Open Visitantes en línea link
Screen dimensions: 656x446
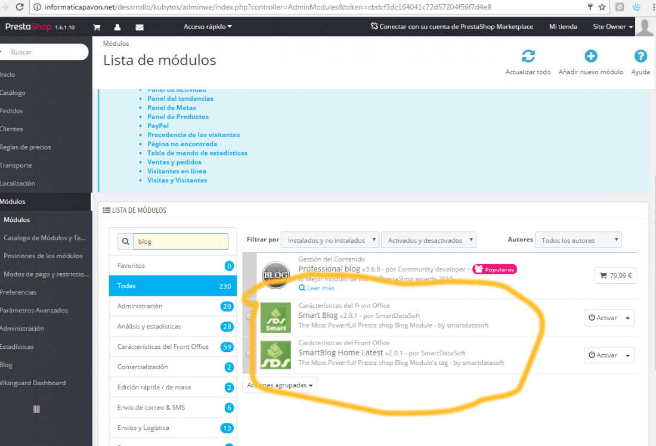[177, 171]
